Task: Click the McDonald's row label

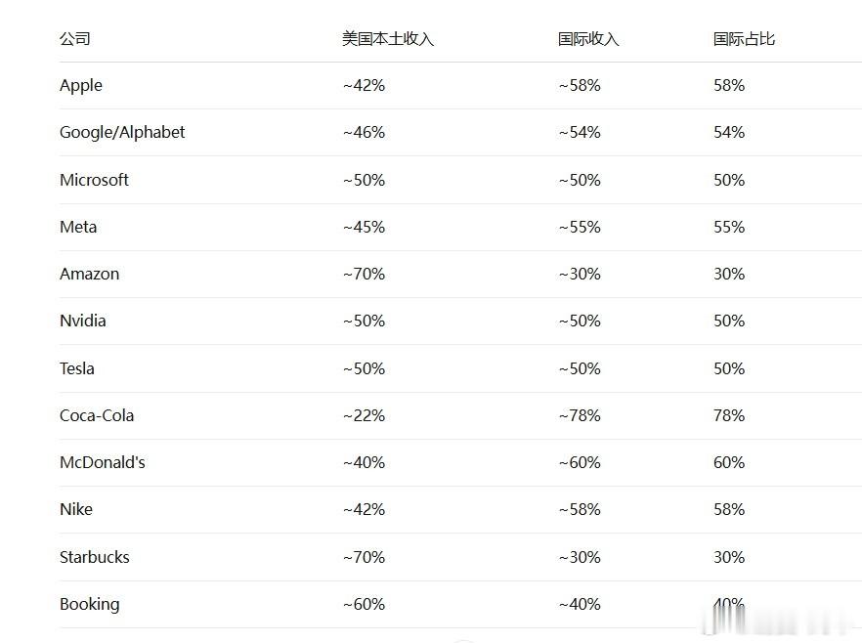Action: (x=103, y=462)
